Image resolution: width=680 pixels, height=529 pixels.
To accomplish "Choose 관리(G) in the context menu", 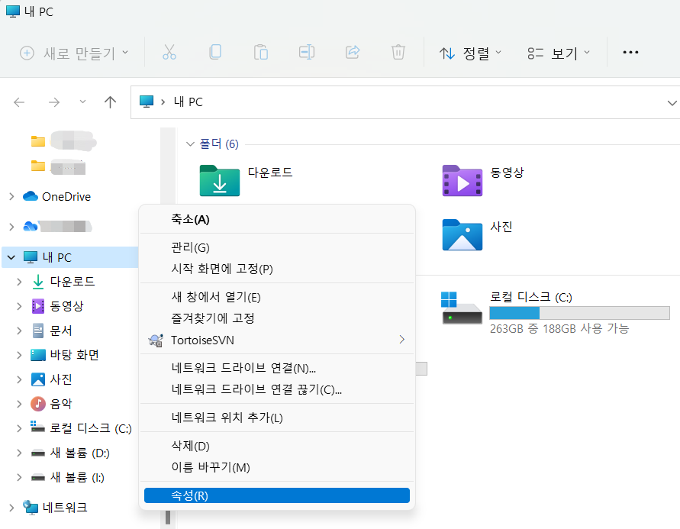I will click(x=191, y=247).
